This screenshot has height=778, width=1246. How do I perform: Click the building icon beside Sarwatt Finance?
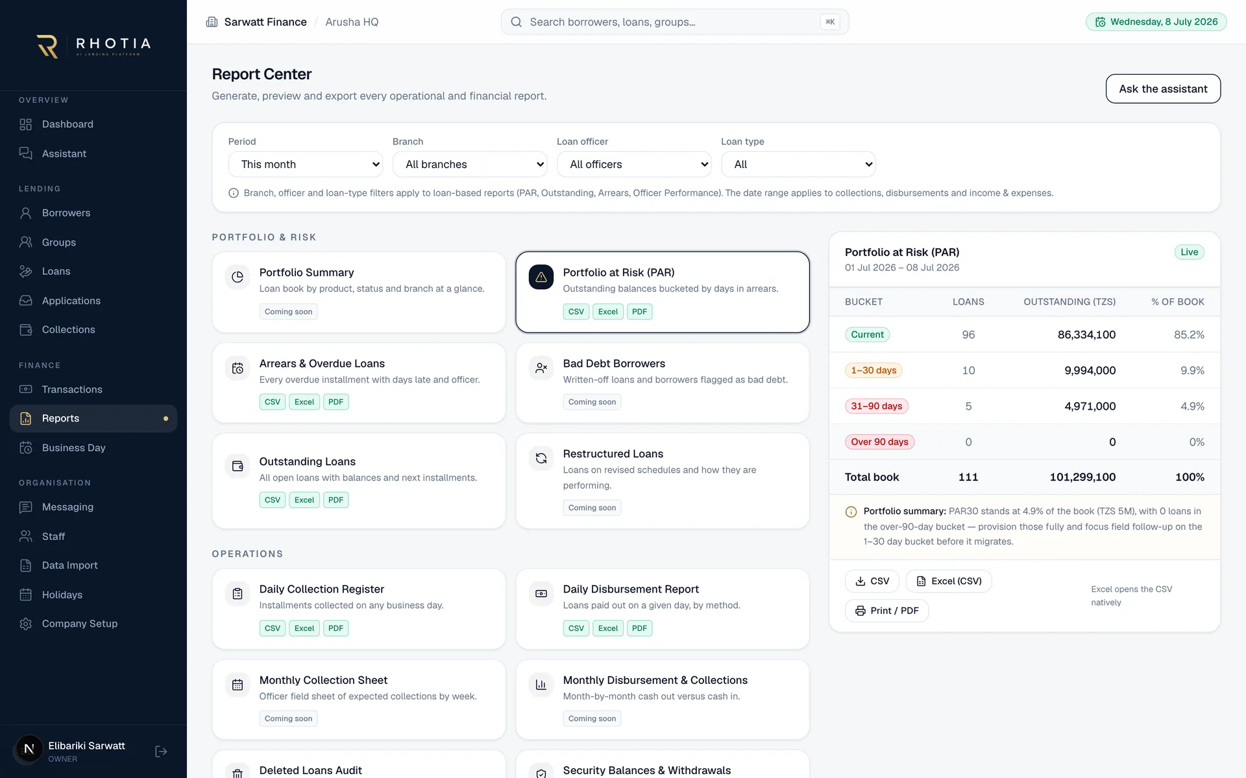point(212,22)
